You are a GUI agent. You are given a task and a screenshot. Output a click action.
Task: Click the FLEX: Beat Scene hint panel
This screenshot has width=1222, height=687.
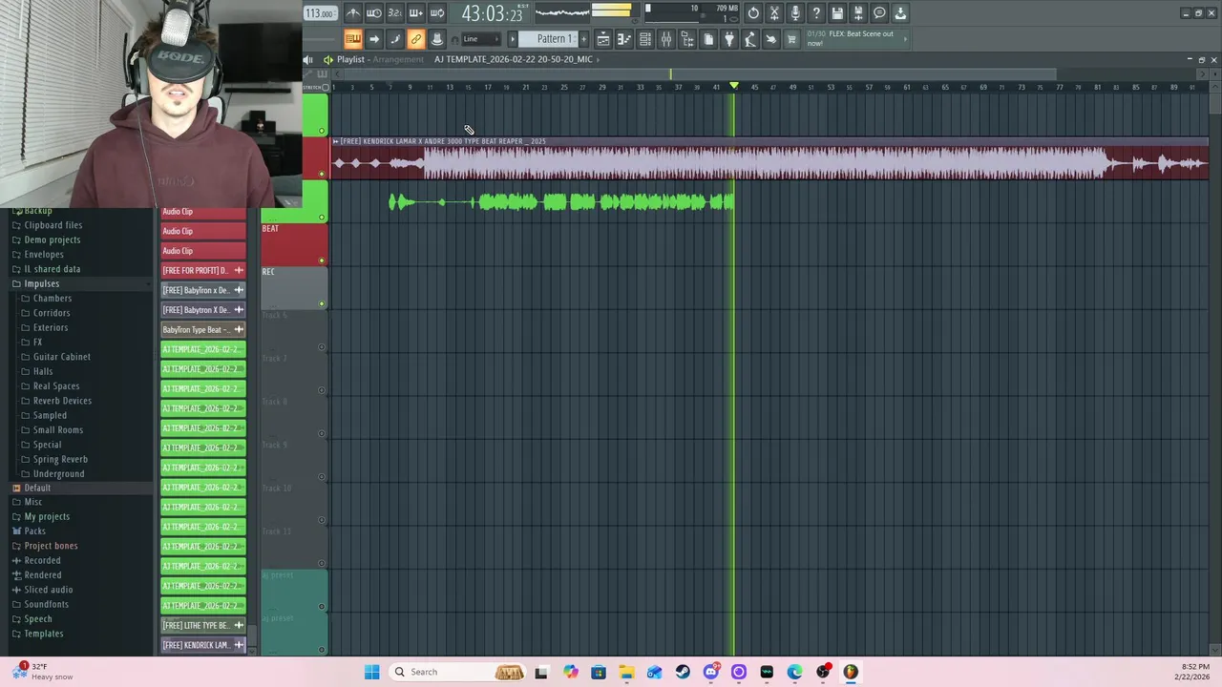point(855,38)
